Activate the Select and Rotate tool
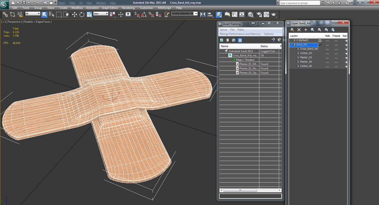 pyautogui.click(x=82, y=15)
